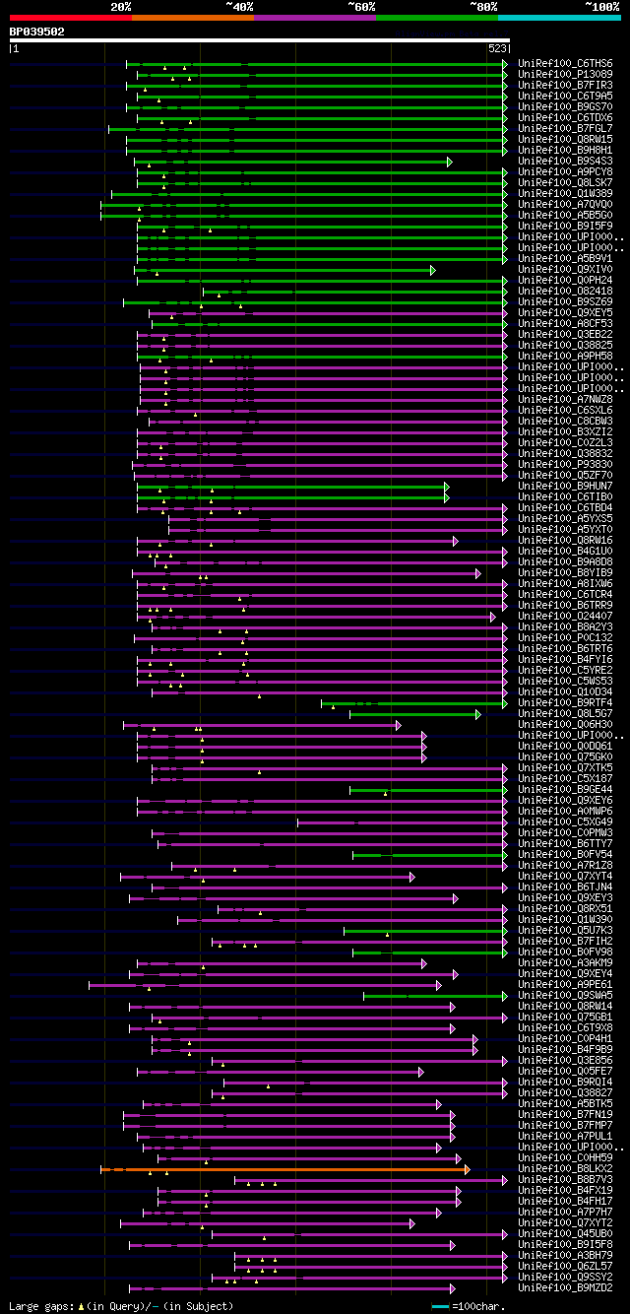Open hit UniRef100_B8LKX2

[x=565, y=1168]
